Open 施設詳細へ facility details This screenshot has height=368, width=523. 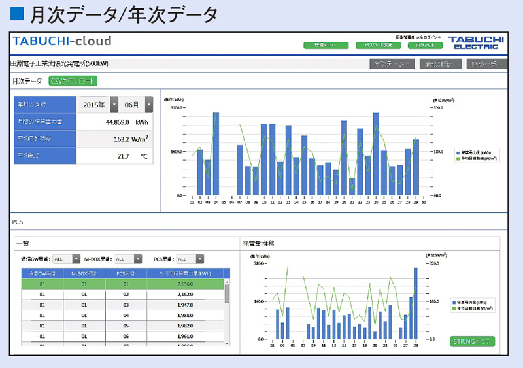tap(440, 64)
